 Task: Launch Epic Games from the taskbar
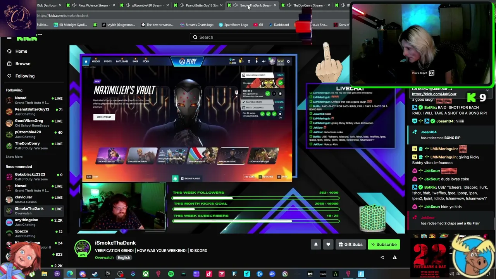[108, 274]
